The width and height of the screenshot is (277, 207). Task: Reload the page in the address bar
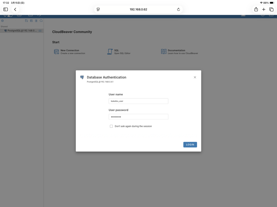pyautogui.click(x=179, y=9)
